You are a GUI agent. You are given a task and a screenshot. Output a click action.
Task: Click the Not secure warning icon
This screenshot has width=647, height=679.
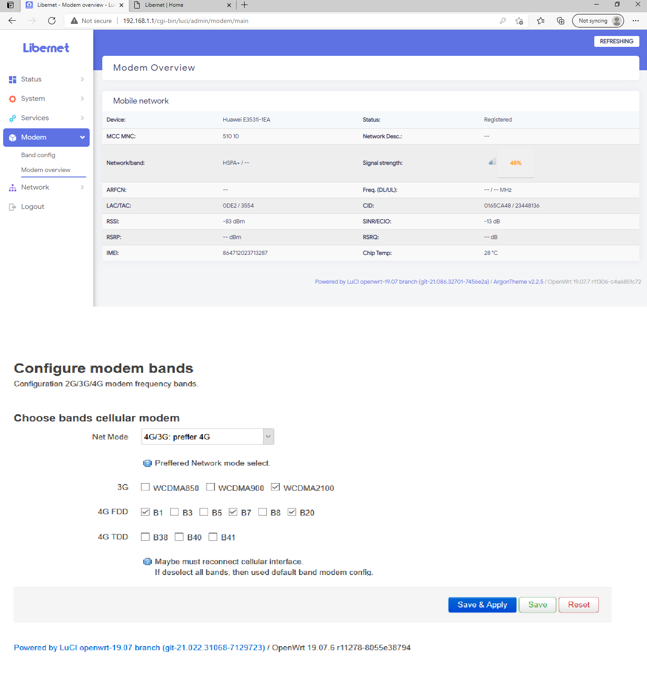[x=74, y=21]
